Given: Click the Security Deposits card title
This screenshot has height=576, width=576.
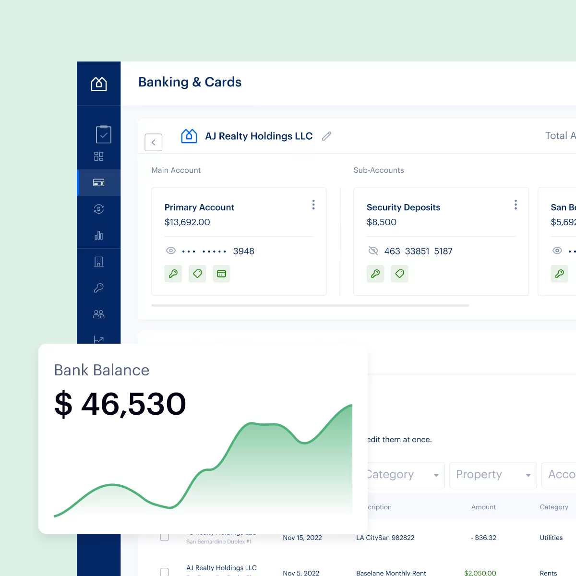Looking at the screenshot, I should pos(403,207).
